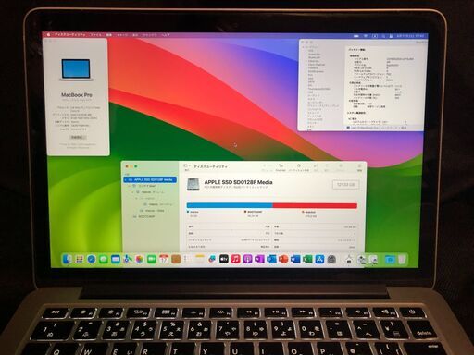The width and height of the screenshot is (474, 355).
Task: Click the MacBook Pro image in About window
Action: tap(76, 69)
